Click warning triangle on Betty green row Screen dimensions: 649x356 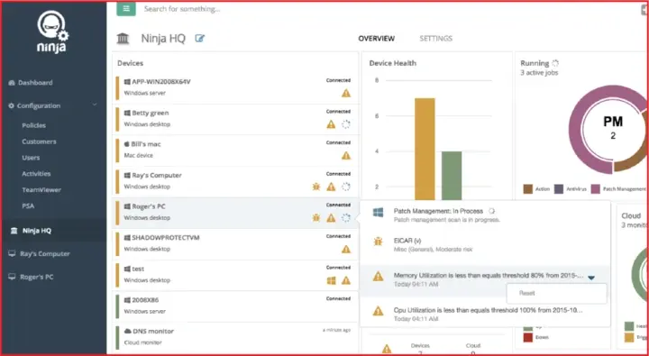[331, 124]
